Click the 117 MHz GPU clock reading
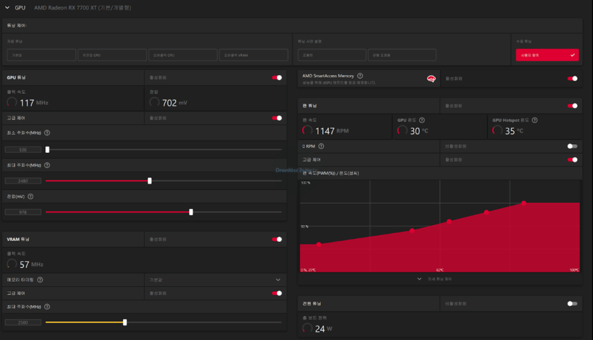The width and height of the screenshot is (593, 340). pyautogui.click(x=34, y=103)
